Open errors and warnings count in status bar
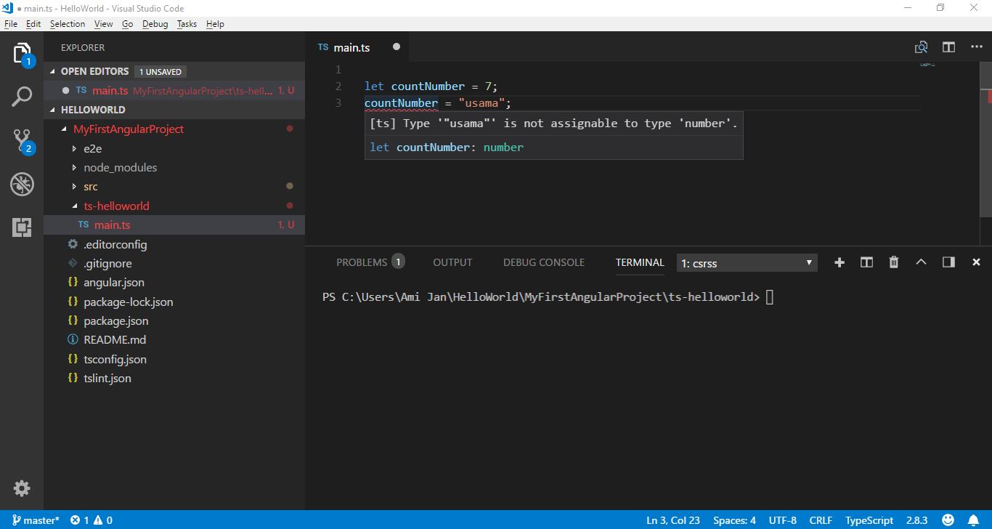Screen dimensions: 992x529 pyautogui.click(x=91, y=520)
